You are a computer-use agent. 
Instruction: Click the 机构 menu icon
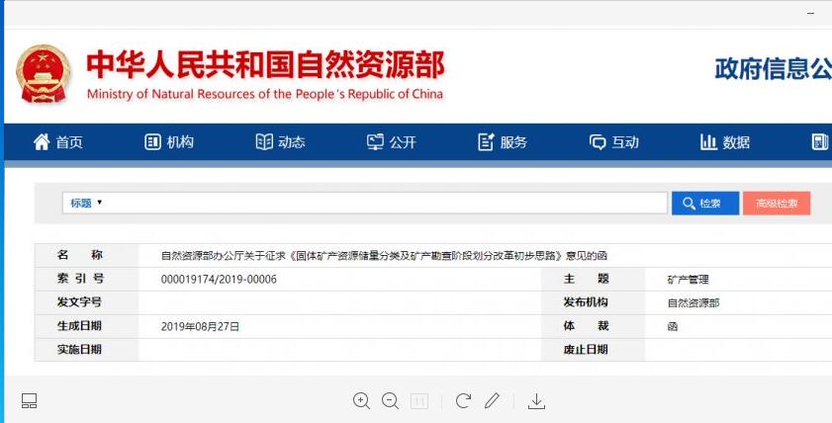tap(152, 142)
